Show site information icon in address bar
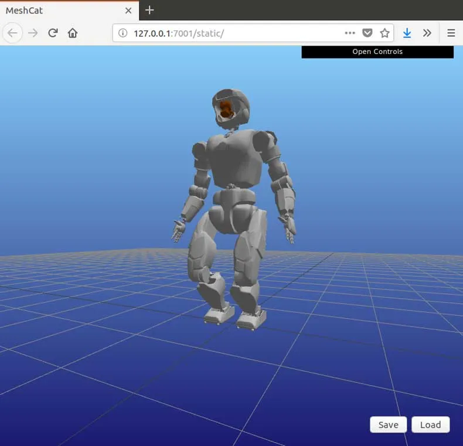The height and width of the screenshot is (446, 463). 123,33
